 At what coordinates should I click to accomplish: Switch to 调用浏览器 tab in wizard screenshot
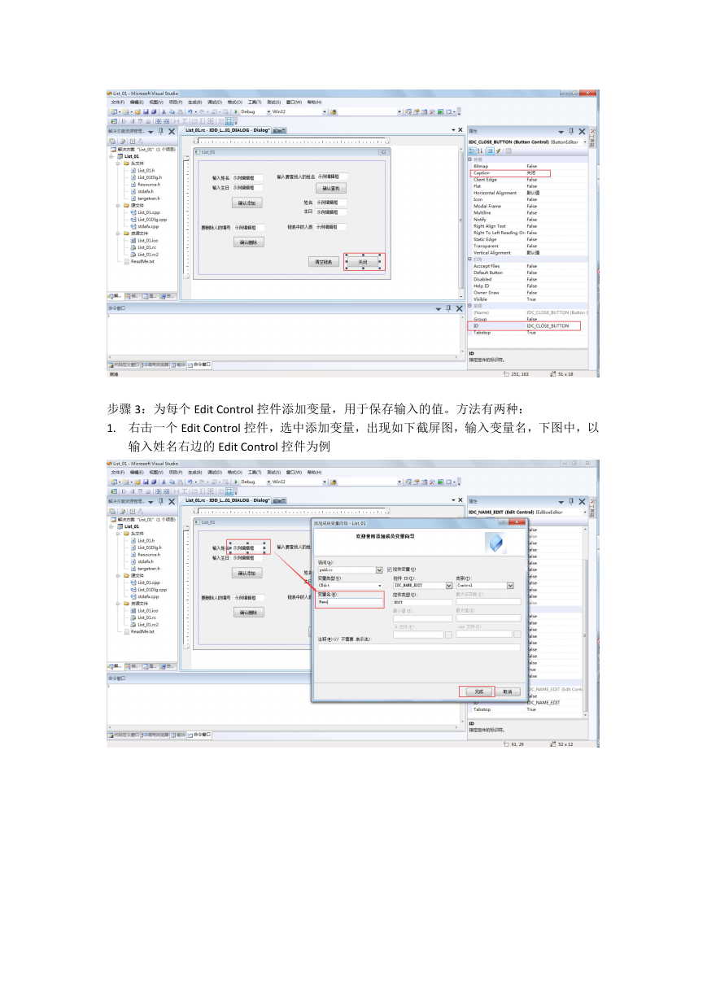(x=155, y=734)
